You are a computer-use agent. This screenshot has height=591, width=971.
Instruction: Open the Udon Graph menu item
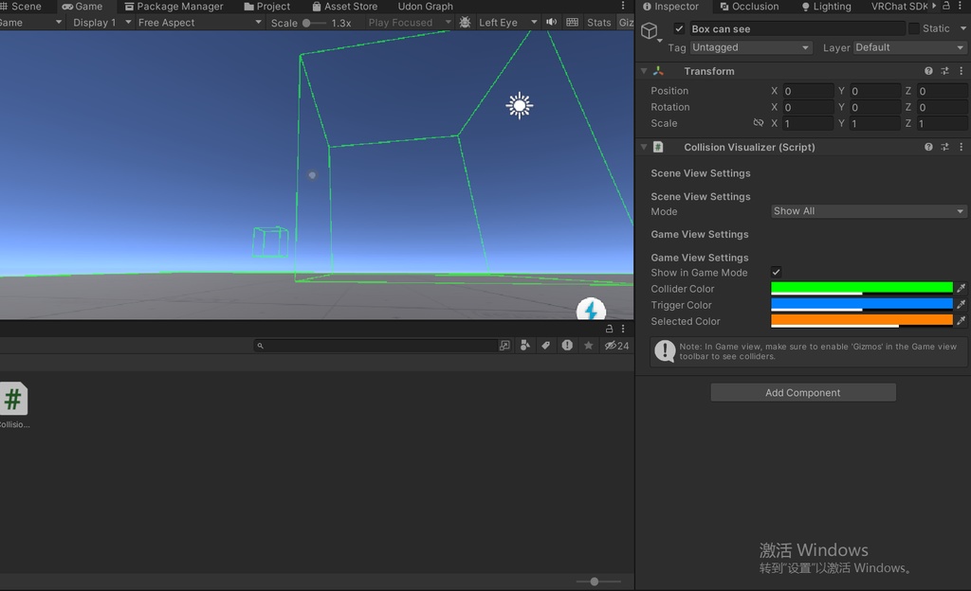pyautogui.click(x=425, y=7)
